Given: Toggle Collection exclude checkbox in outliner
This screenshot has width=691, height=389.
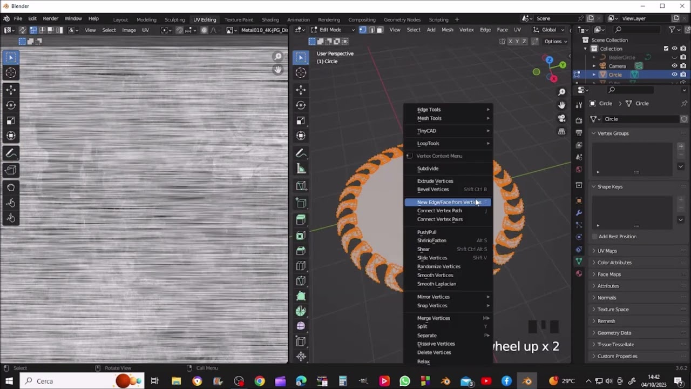Looking at the screenshot, I should pos(666,49).
